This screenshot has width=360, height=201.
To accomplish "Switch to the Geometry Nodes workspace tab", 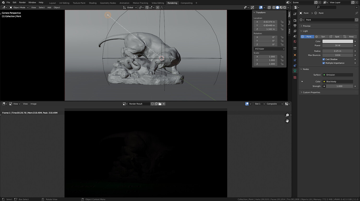I will [108, 3].
